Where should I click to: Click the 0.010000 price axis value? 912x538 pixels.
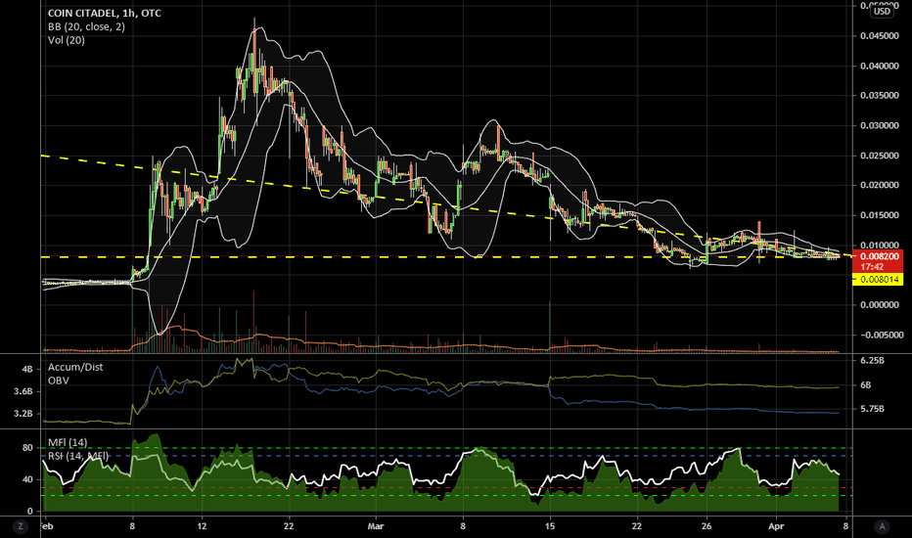coord(880,245)
